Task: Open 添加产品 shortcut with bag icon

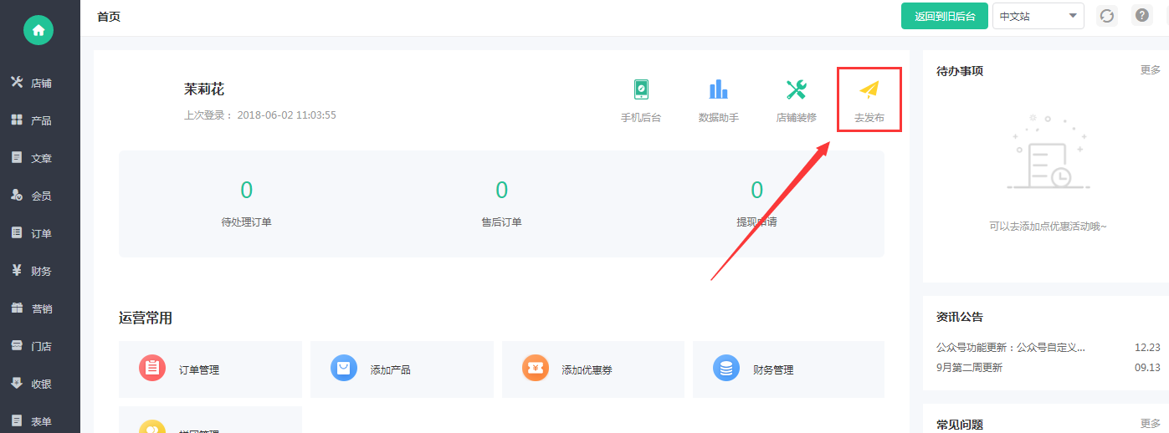Action: tap(402, 369)
